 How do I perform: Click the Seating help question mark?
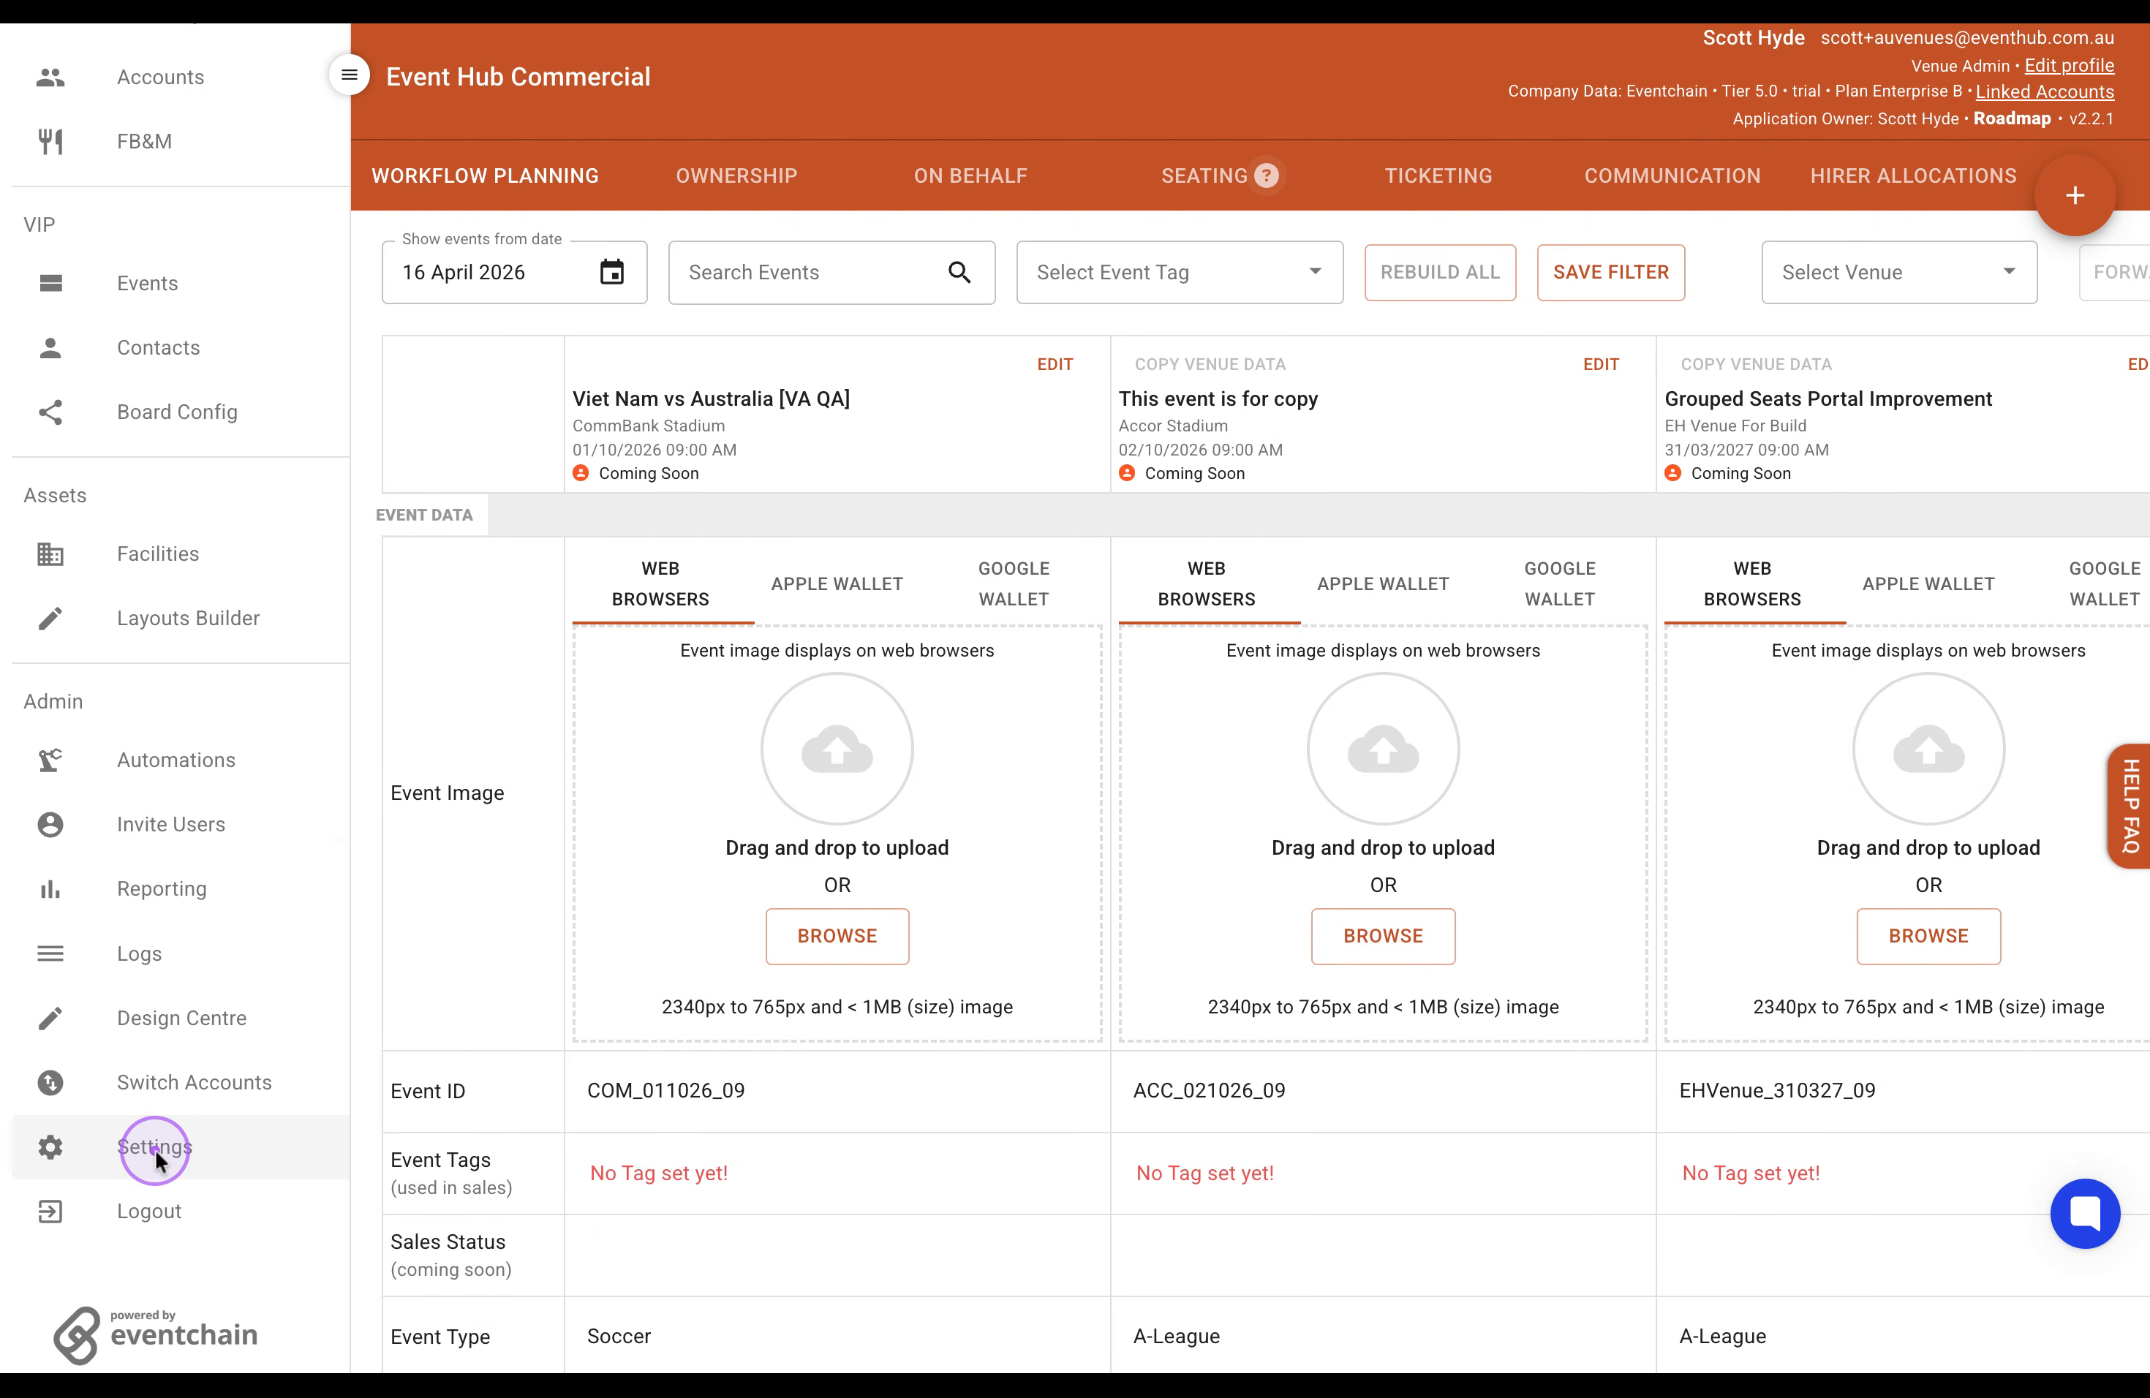tap(1267, 175)
